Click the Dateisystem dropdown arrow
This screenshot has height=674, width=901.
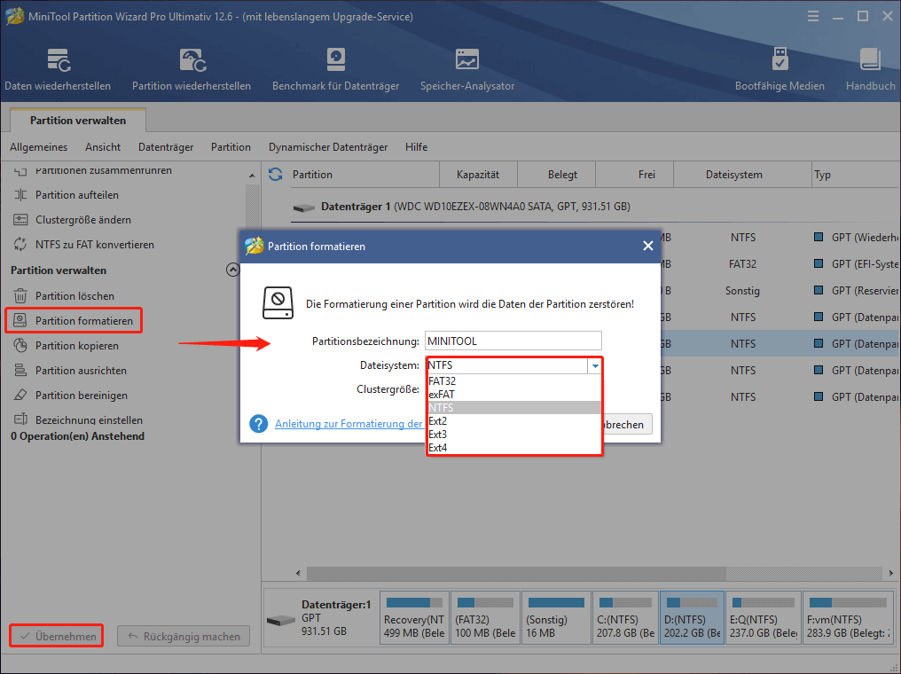click(594, 365)
